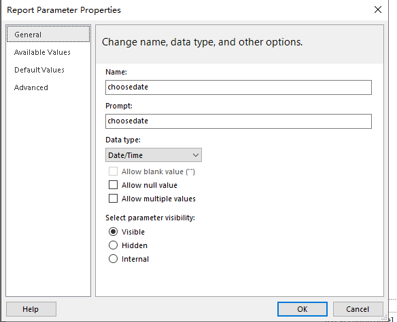Screen dimensions: 397x322
Task: Click into the Name text field
Action: click(x=239, y=87)
